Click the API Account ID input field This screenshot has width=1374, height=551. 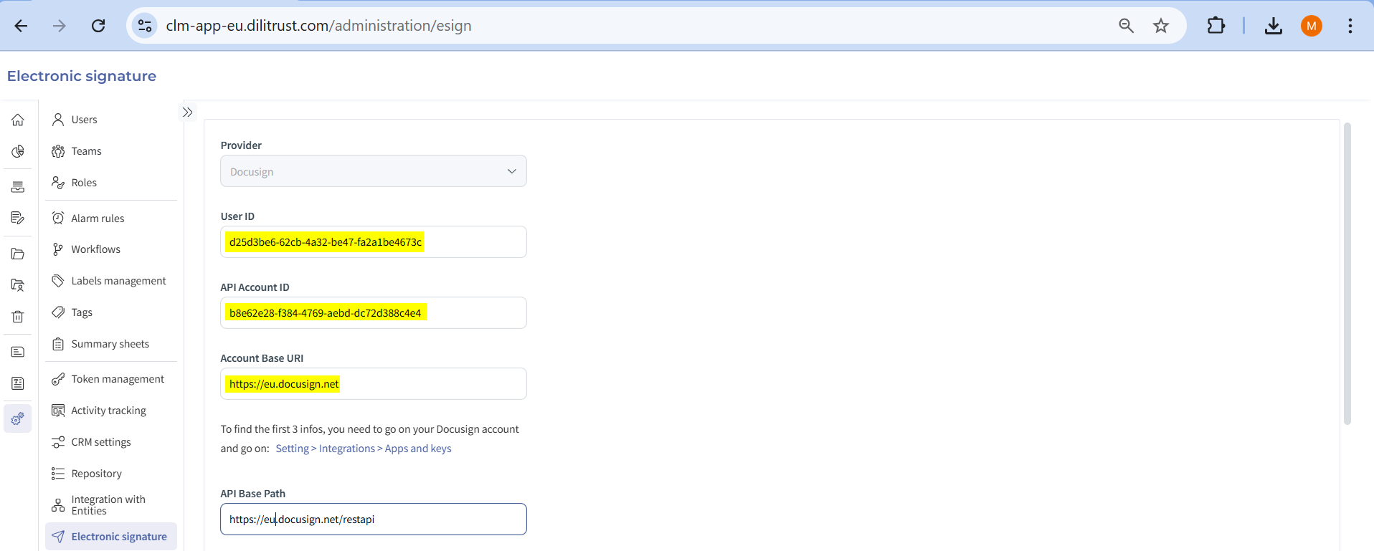pos(374,313)
